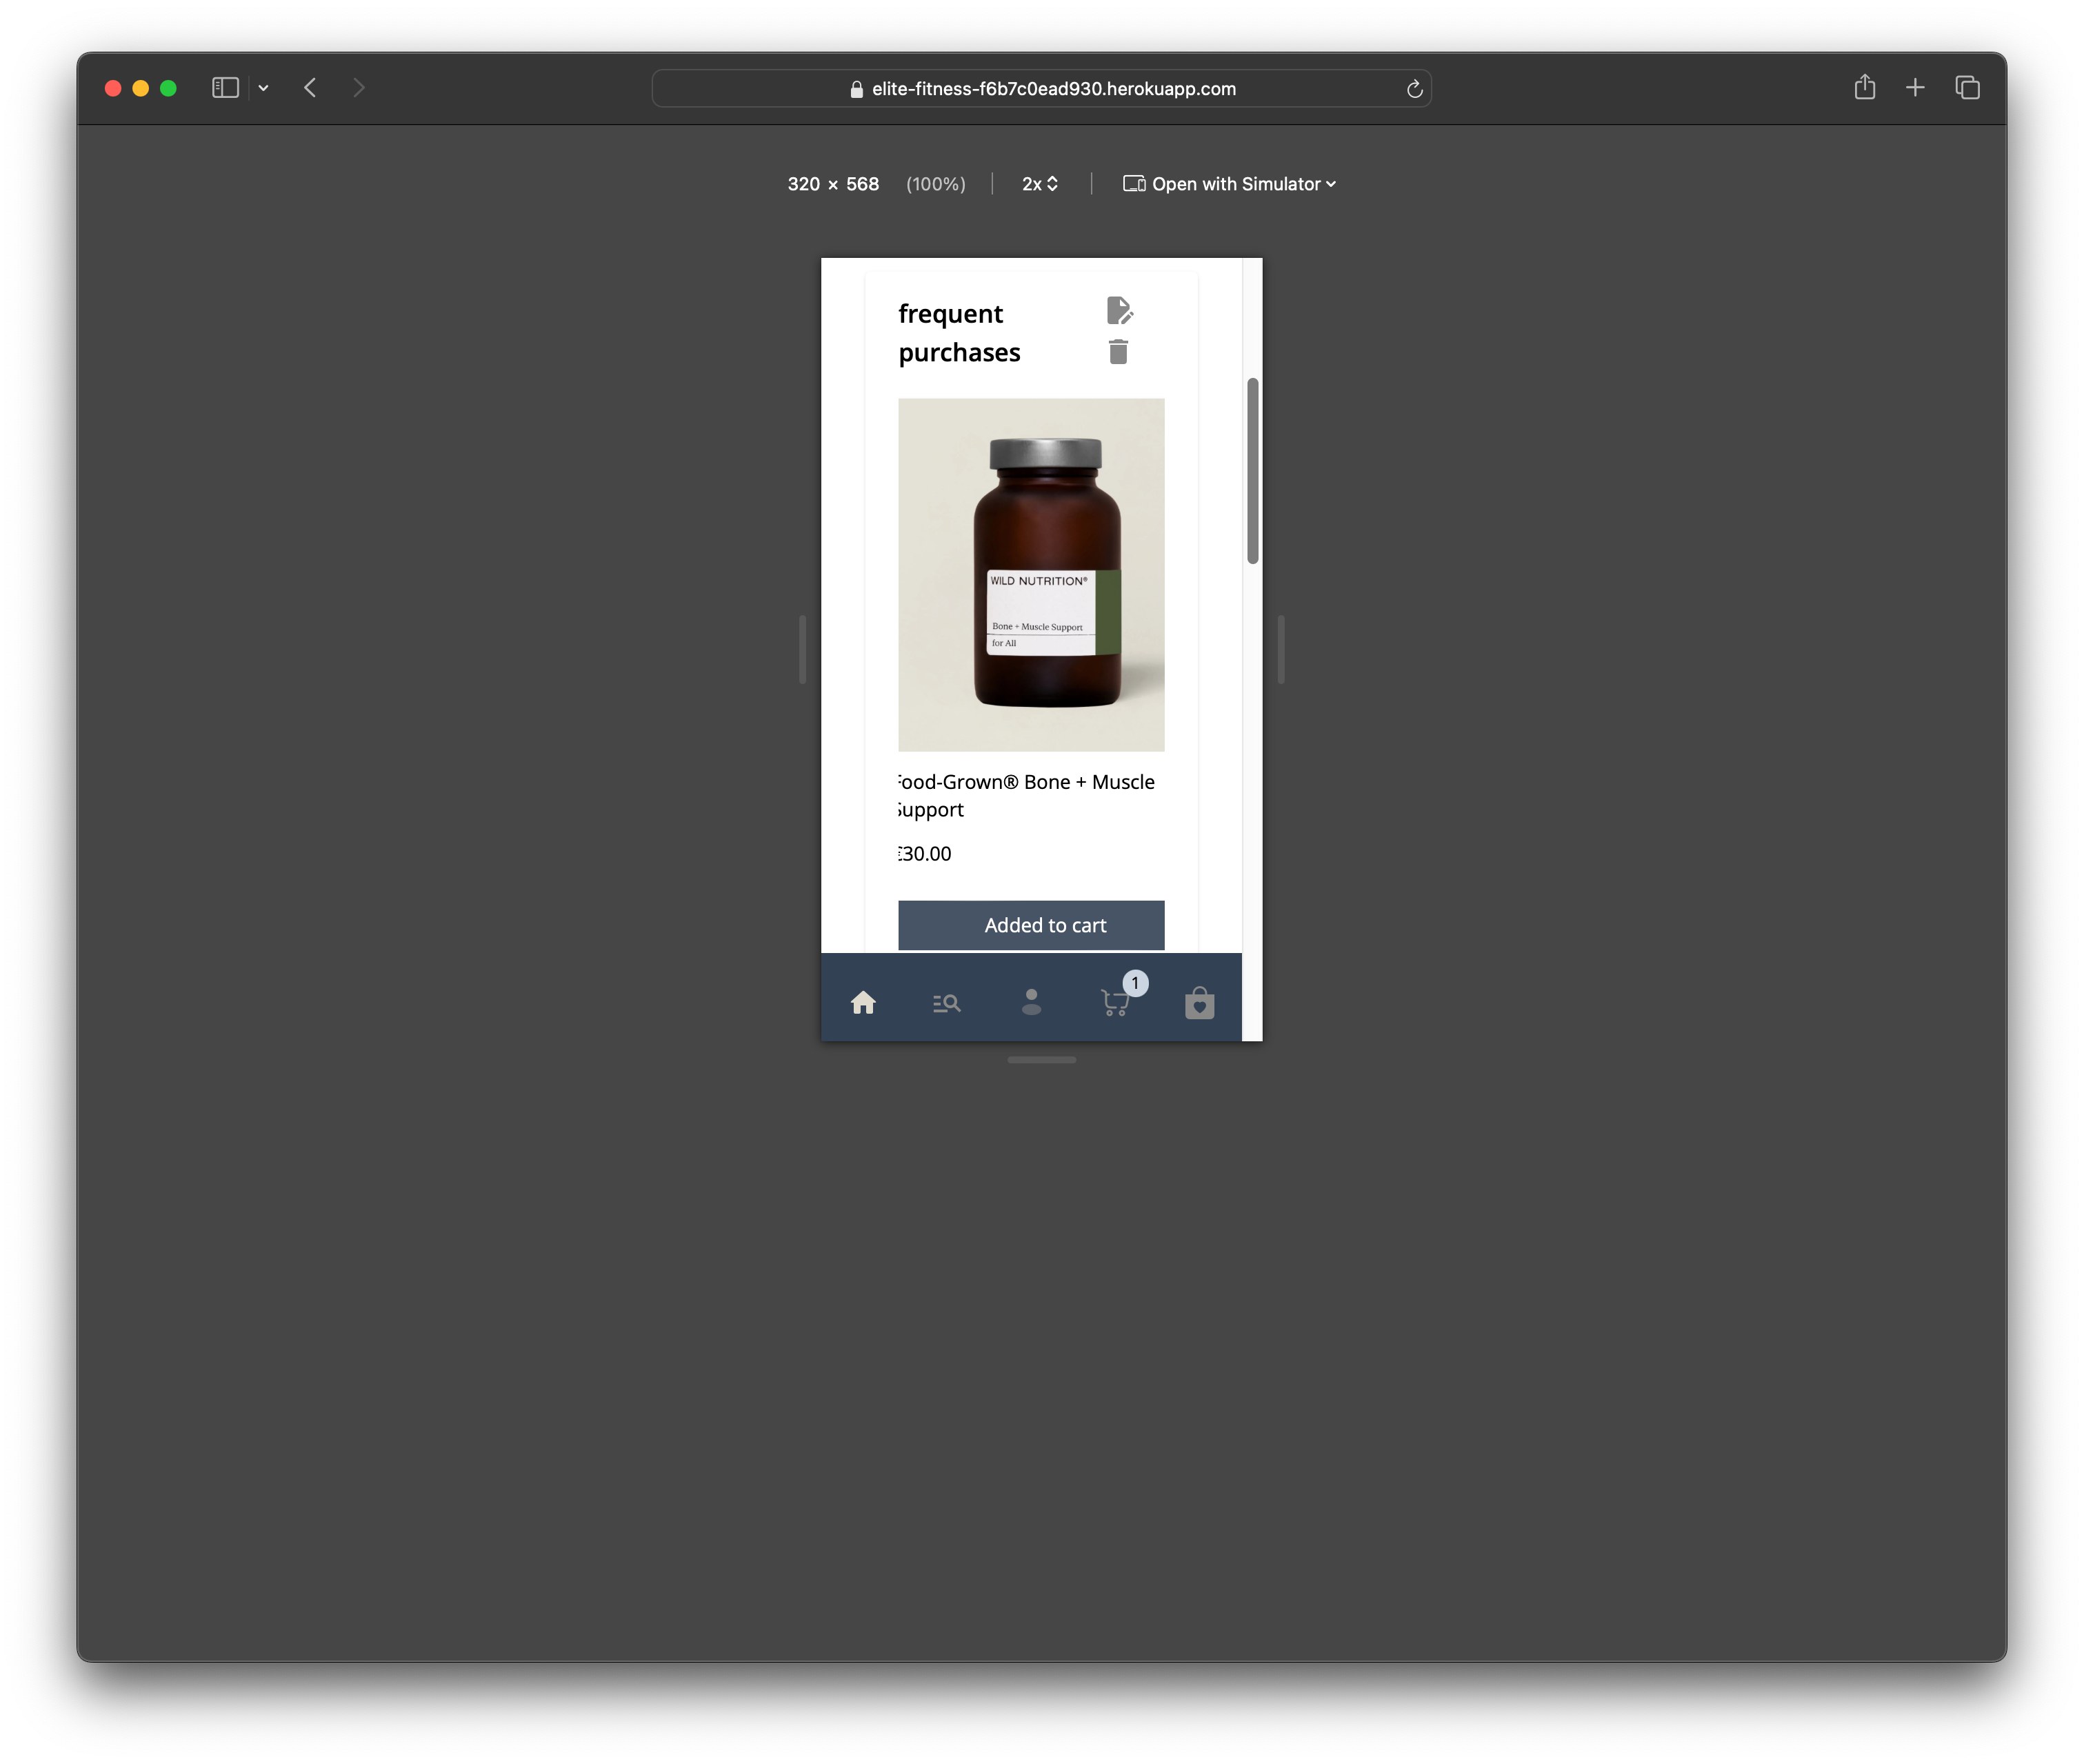The width and height of the screenshot is (2084, 1764).
Task: Open product search in bottom navigation bar
Action: tap(946, 1003)
